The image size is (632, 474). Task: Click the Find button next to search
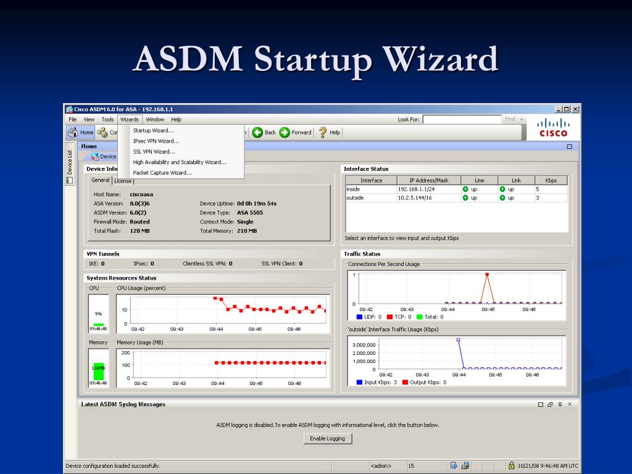510,119
